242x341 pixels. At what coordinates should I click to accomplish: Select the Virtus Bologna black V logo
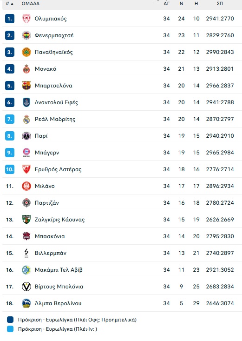click(x=26, y=287)
